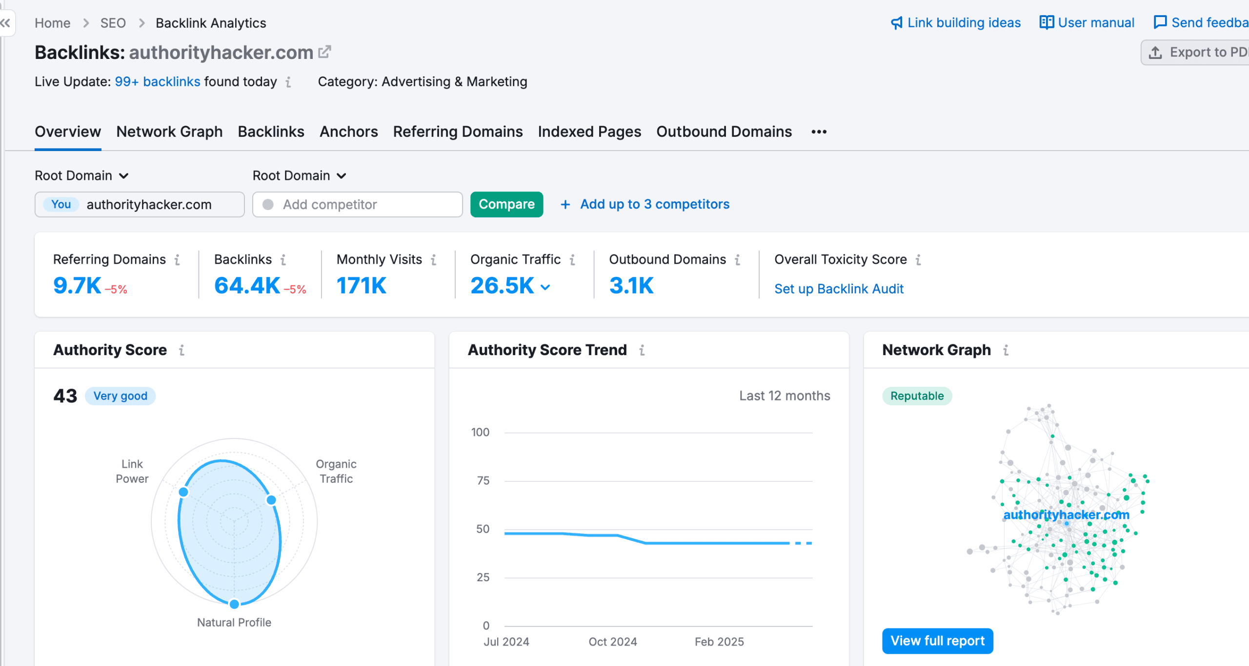Screen dimensions: 1249x666
Task: Click Category: Advertising & Marketing text
Action: 423,81
